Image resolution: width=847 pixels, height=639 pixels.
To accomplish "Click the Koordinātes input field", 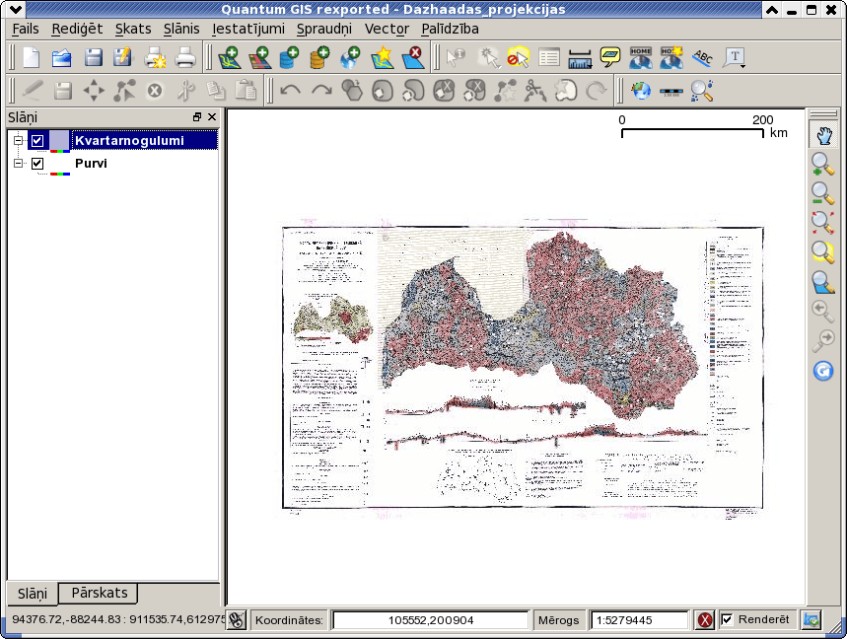I will click(x=431, y=620).
